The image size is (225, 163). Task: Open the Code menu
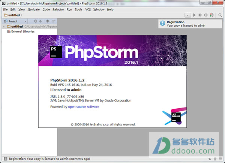46,9
